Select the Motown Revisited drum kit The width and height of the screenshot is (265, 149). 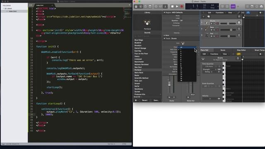coord(142,65)
